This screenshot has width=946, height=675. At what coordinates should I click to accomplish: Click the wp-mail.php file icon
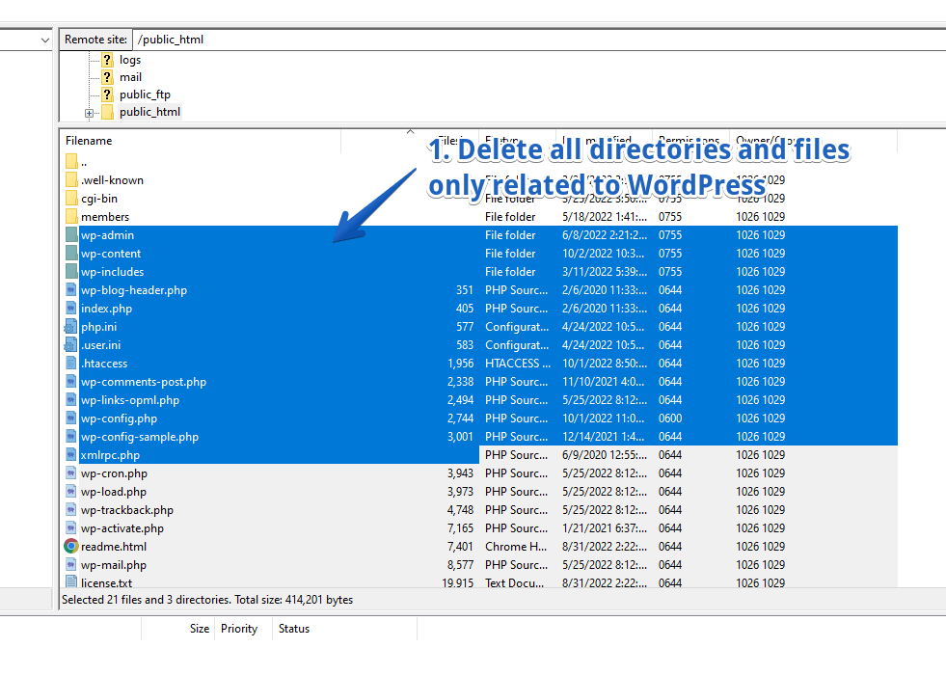71,565
